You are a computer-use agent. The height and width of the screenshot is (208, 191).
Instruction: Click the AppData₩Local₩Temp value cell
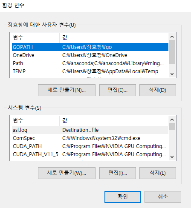point(110,71)
